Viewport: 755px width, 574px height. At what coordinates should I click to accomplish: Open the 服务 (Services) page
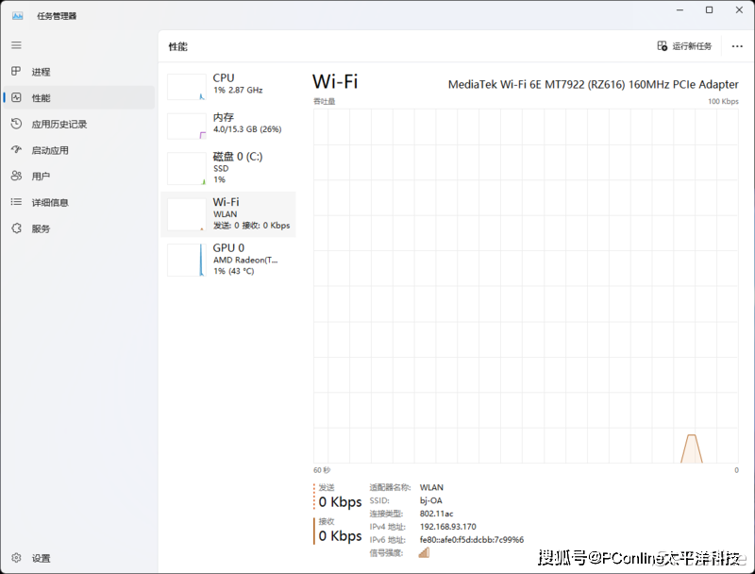(x=41, y=228)
